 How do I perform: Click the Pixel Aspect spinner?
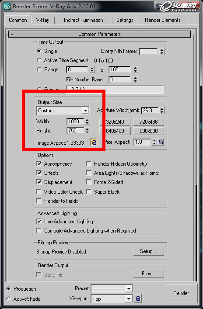(154, 142)
